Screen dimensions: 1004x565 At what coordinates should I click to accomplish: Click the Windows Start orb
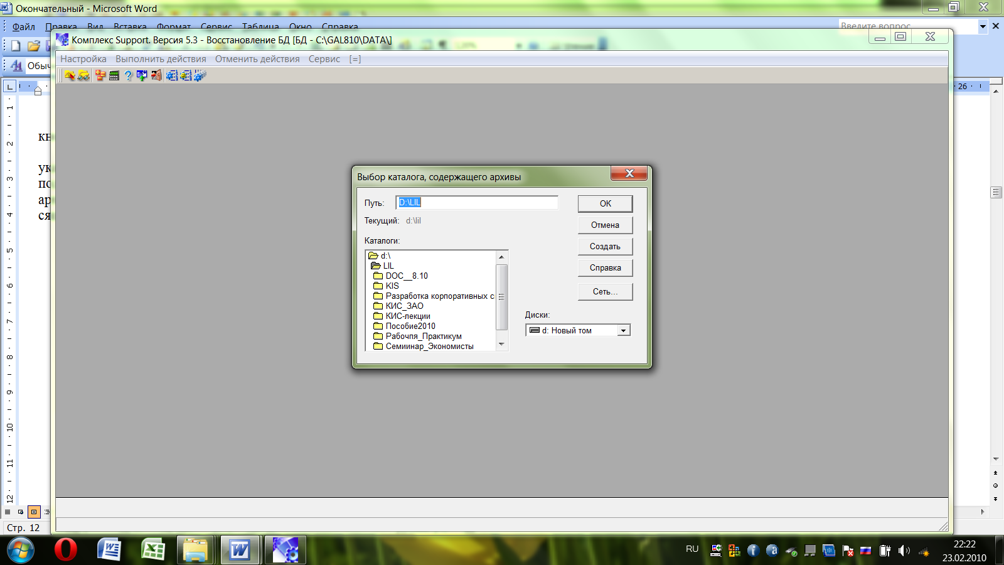pos(21,551)
